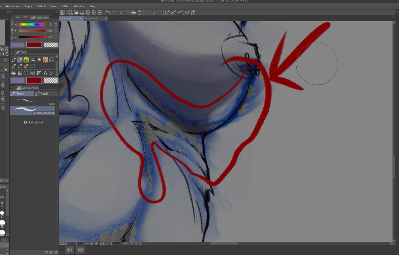The height and width of the screenshot is (255, 399).
Task: Click the Clip Studio launcher icon
Action: [x=62, y=12]
